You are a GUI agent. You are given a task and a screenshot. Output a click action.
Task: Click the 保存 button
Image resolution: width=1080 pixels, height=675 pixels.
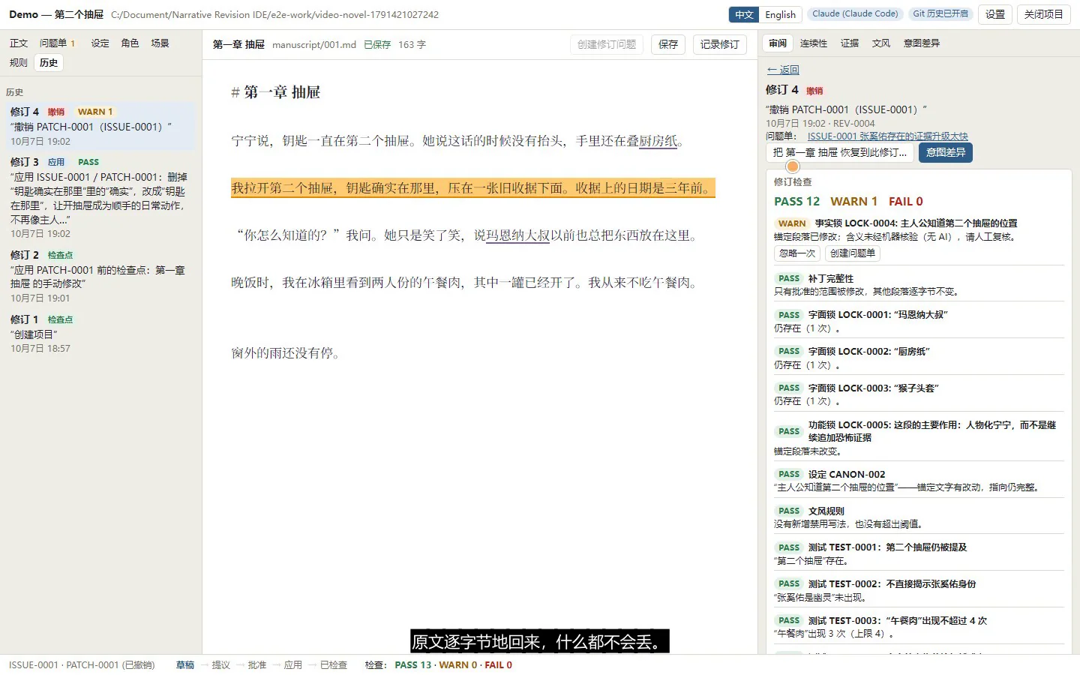click(668, 44)
